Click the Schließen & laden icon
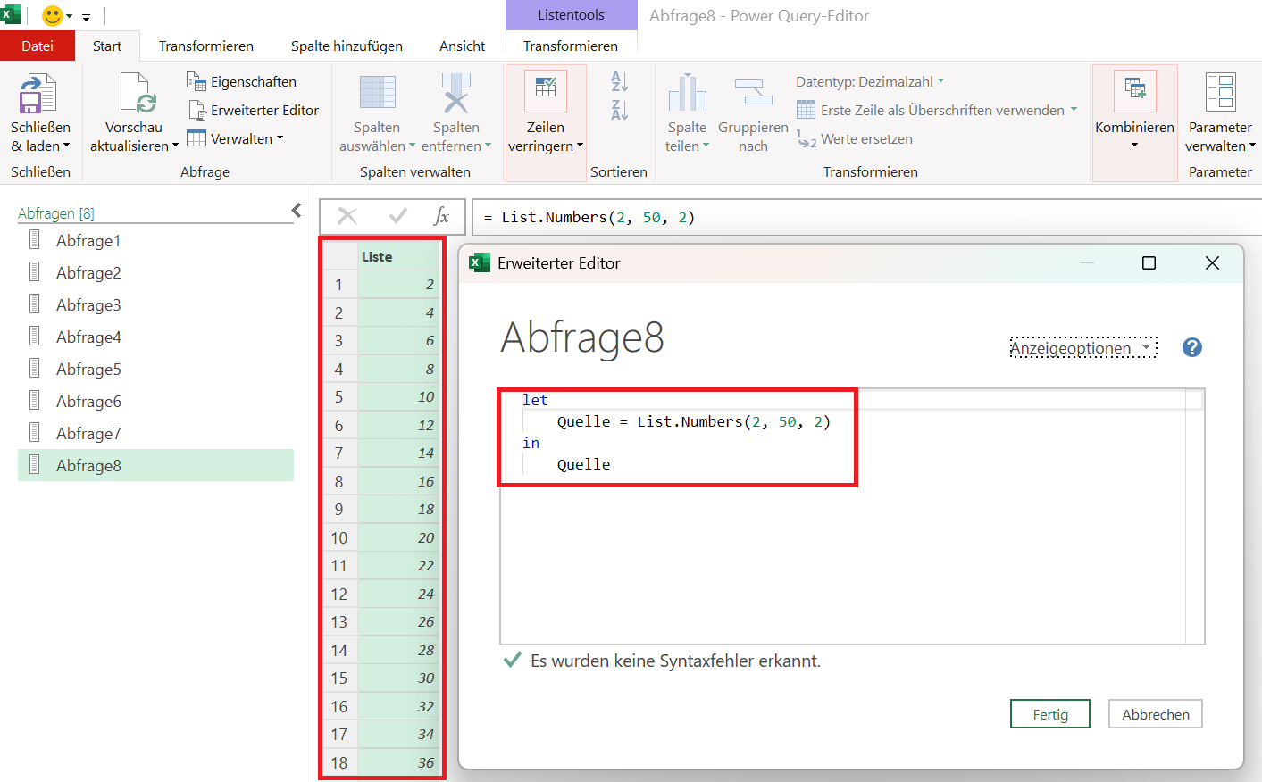This screenshot has width=1262, height=782. coord(38,94)
